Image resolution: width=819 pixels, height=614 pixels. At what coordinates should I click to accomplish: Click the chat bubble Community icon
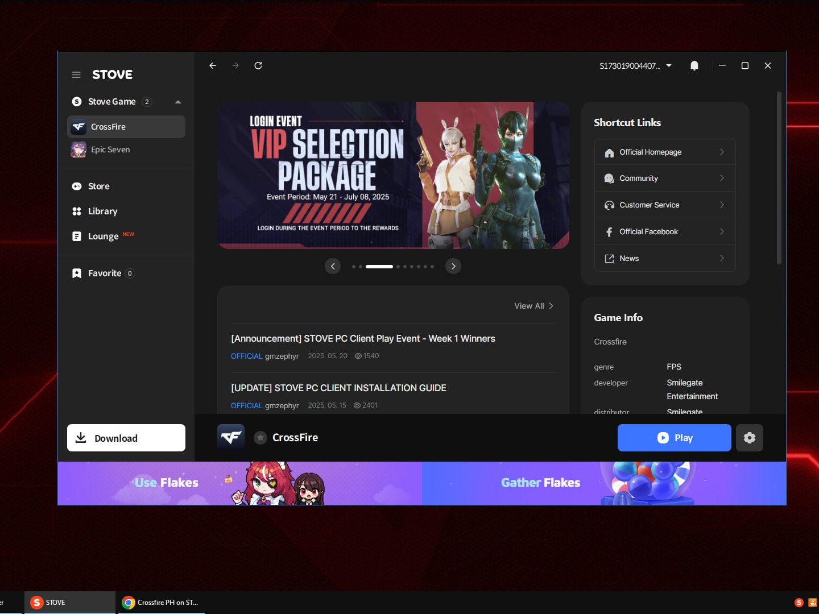coord(609,179)
